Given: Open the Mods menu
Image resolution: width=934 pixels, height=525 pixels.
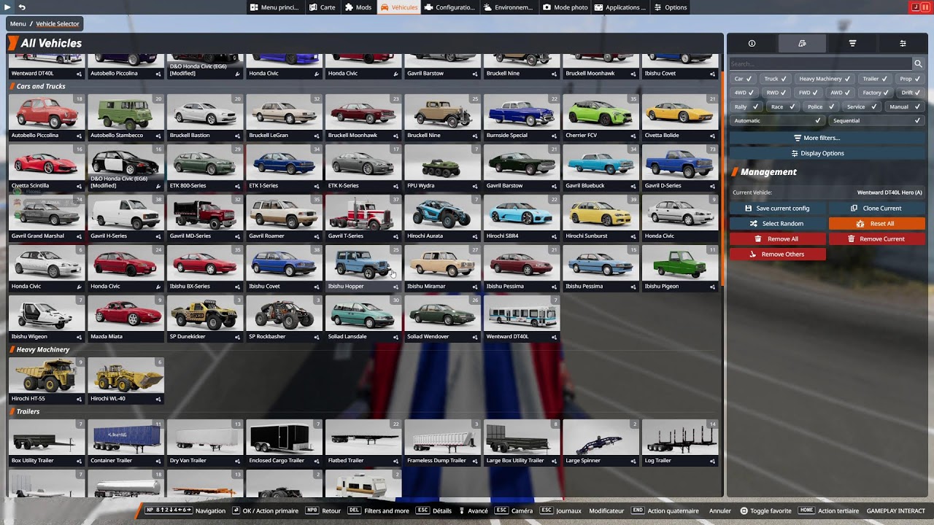Looking at the screenshot, I should (x=358, y=7).
